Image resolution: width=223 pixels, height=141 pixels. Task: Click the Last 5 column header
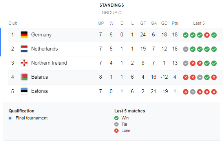click(x=199, y=23)
